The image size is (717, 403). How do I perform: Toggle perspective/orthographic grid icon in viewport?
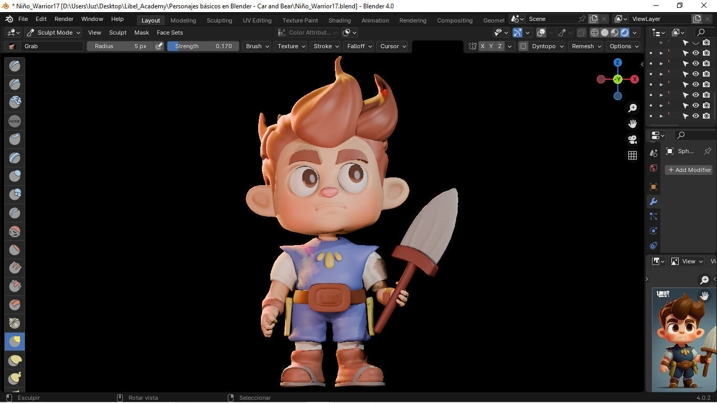tap(632, 155)
